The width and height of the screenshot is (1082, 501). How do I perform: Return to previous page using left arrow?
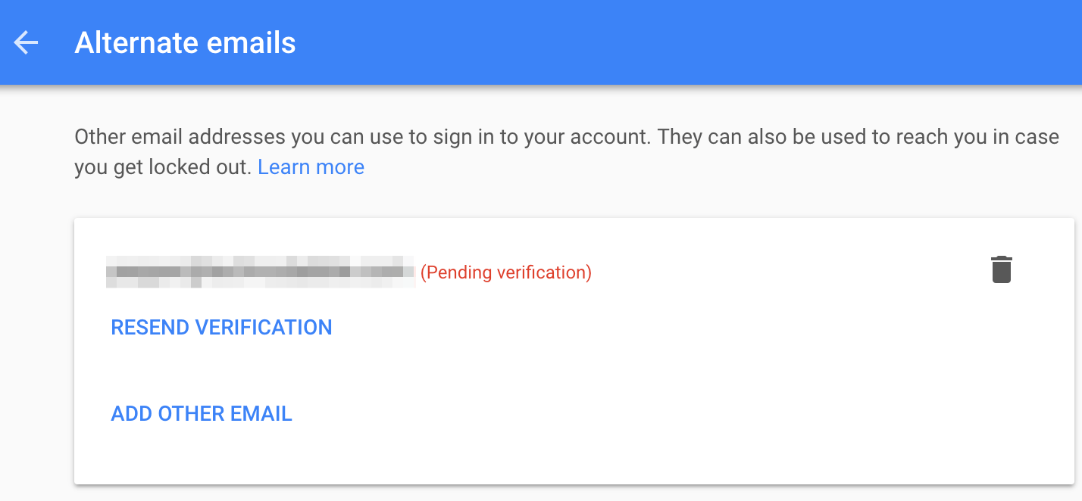tap(27, 42)
